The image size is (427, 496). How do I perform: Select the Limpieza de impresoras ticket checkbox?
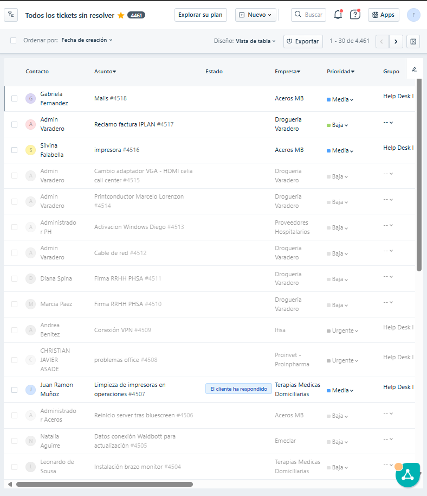pyautogui.click(x=14, y=390)
